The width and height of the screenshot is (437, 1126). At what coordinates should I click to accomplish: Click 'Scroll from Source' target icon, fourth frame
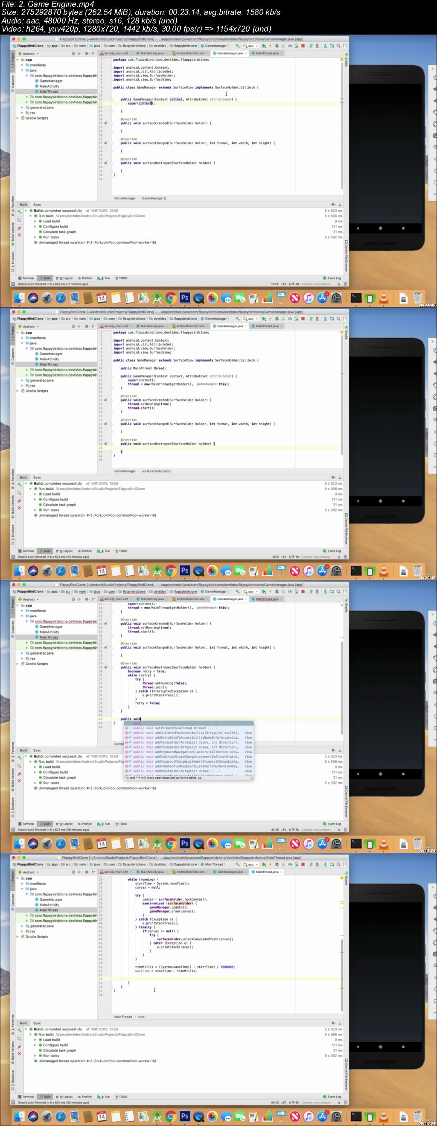point(73,872)
